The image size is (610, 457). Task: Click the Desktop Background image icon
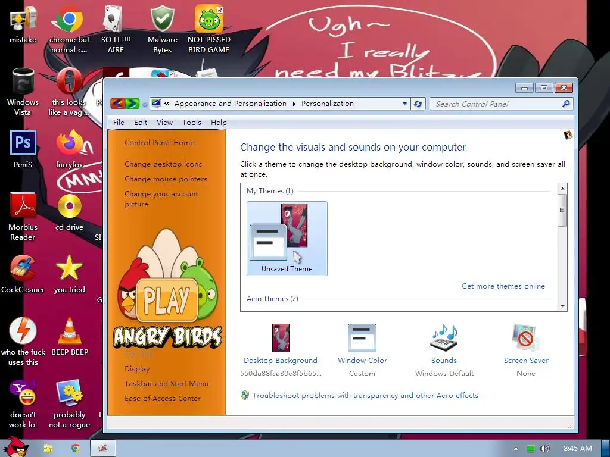281,338
